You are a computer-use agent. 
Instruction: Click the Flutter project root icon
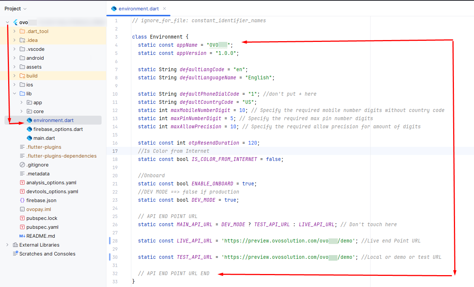tap(15, 22)
